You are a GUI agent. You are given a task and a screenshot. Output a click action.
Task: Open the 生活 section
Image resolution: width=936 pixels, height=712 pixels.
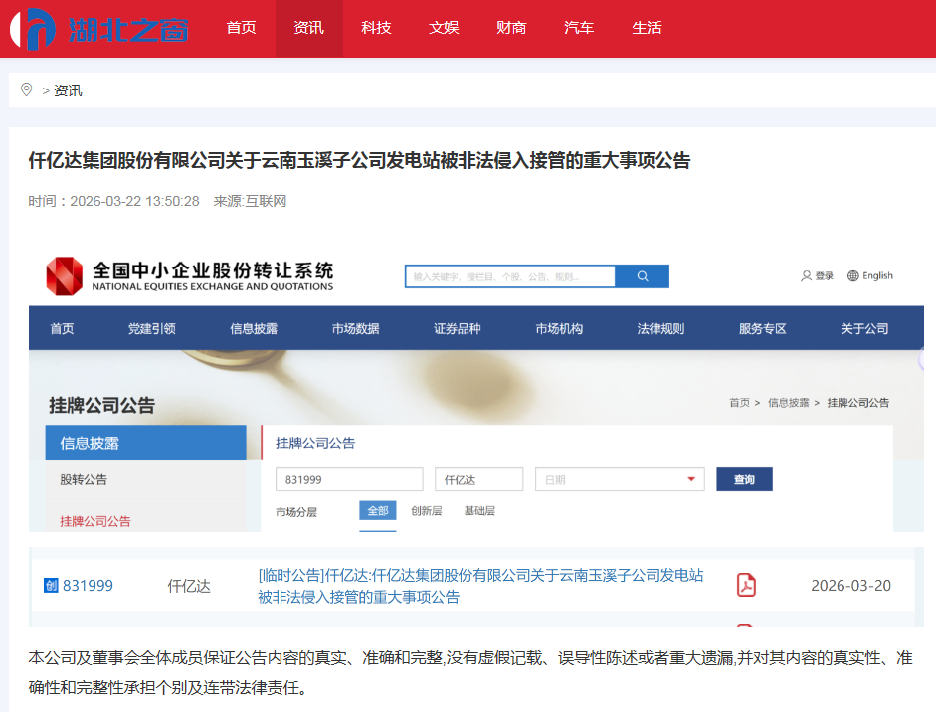pos(647,28)
